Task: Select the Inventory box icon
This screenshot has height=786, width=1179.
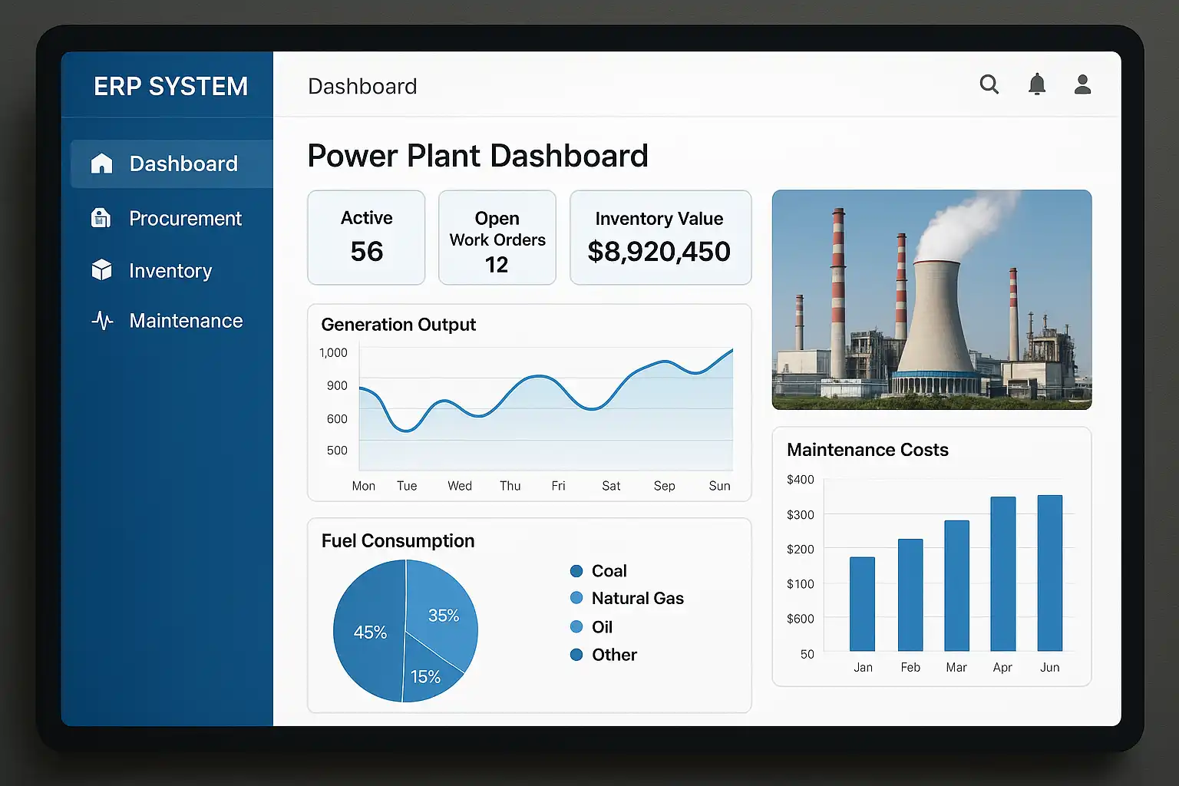Action: [101, 270]
